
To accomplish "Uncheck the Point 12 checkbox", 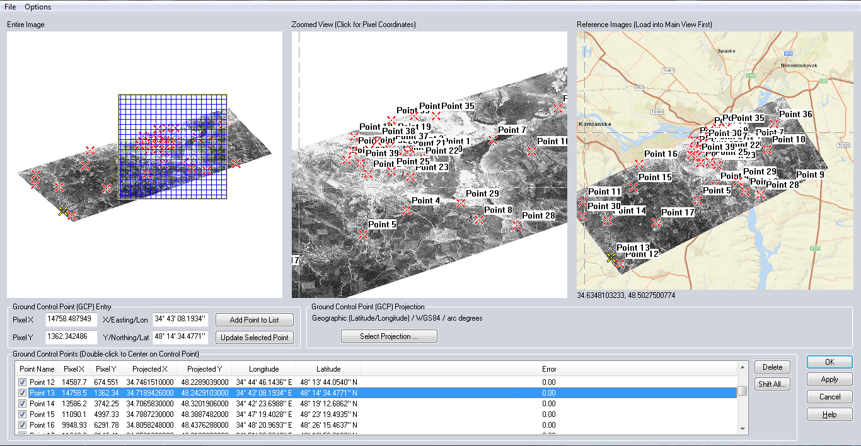I will pos(23,382).
